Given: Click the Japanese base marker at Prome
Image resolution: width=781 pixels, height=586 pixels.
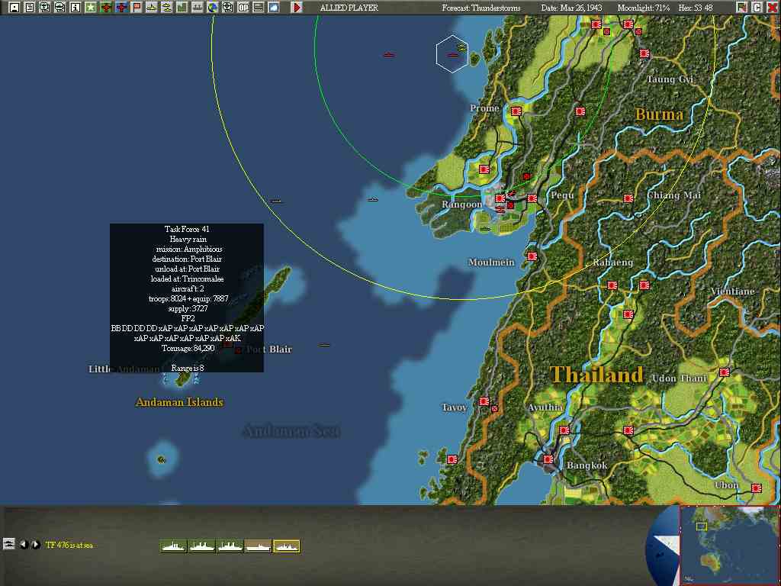Looking at the screenshot, I should [516, 111].
